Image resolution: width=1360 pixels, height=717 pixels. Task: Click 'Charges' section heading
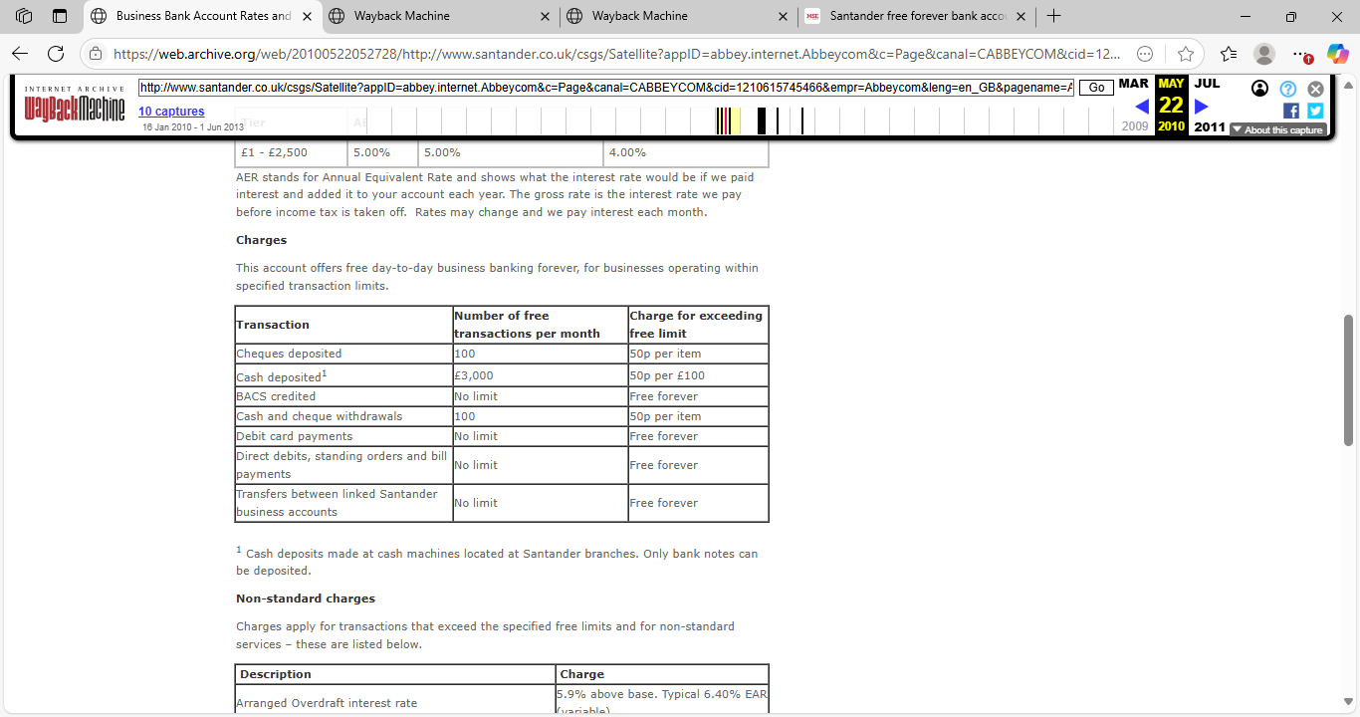tap(261, 240)
